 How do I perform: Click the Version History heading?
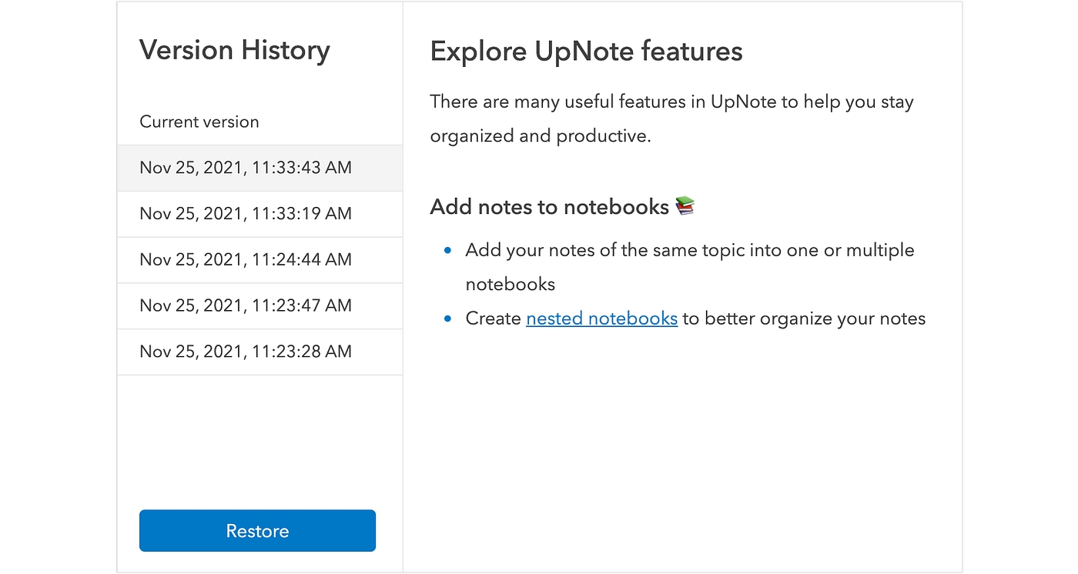tap(234, 51)
